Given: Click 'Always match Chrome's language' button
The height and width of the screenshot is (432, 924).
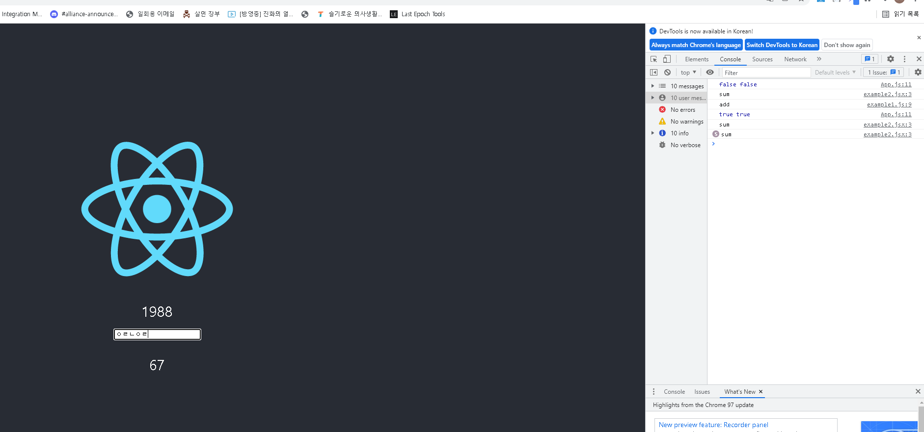Looking at the screenshot, I should pos(696,45).
